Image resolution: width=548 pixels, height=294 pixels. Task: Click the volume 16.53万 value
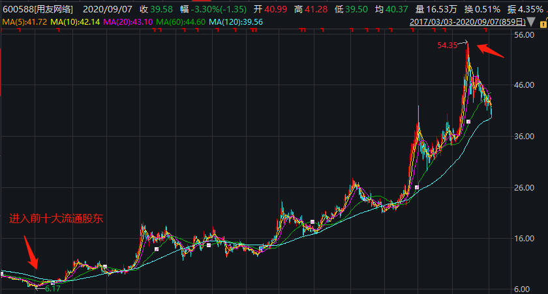coord(442,9)
